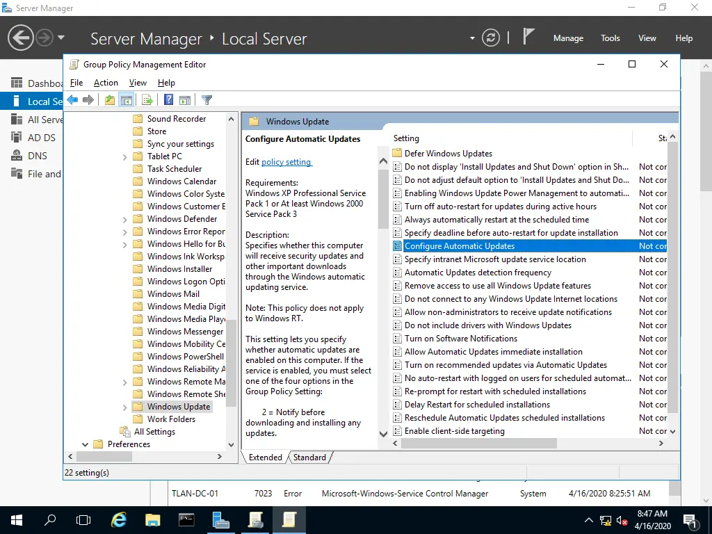This screenshot has height=534, width=712.
Task: Toggle Show/Hide Console Tree toolbar icon
Action: tap(127, 100)
